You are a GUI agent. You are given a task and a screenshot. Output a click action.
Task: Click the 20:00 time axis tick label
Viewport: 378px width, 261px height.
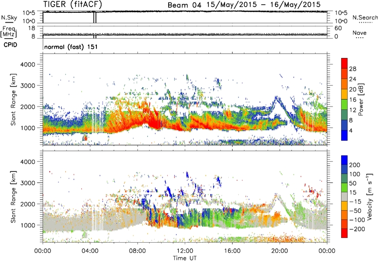(280, 251)
